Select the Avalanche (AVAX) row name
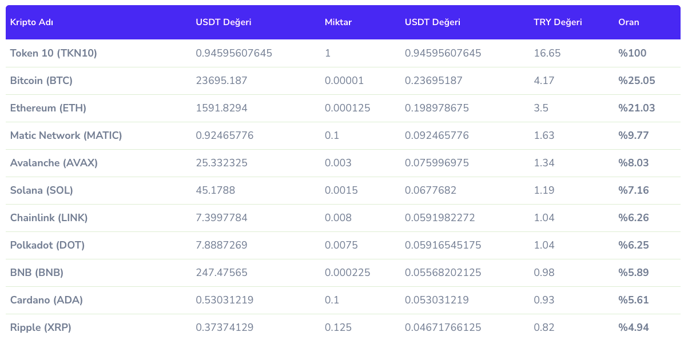 click(x=54, y=163)
